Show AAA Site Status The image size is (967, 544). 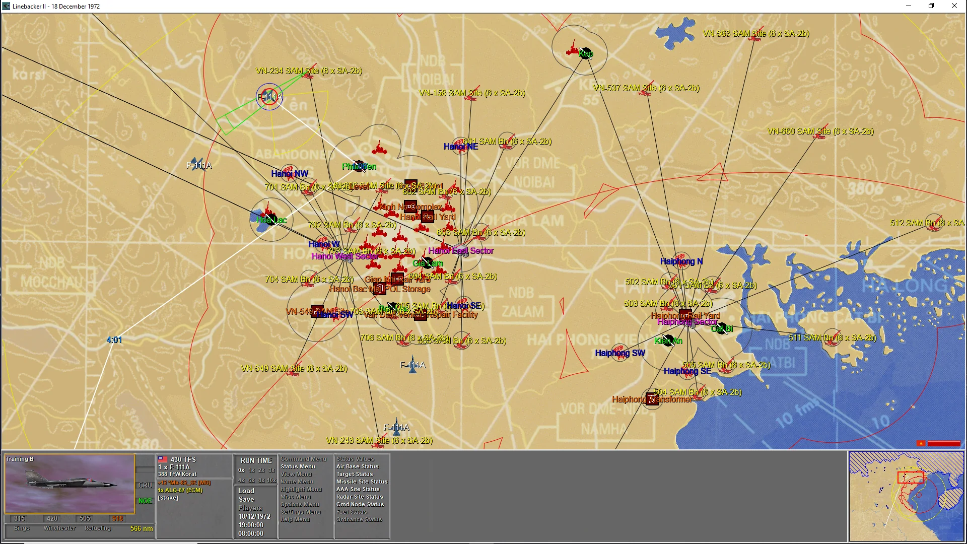(x=358, y=489)
